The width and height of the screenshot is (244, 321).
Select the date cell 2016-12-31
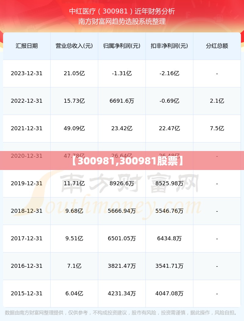tap(27, 266)
